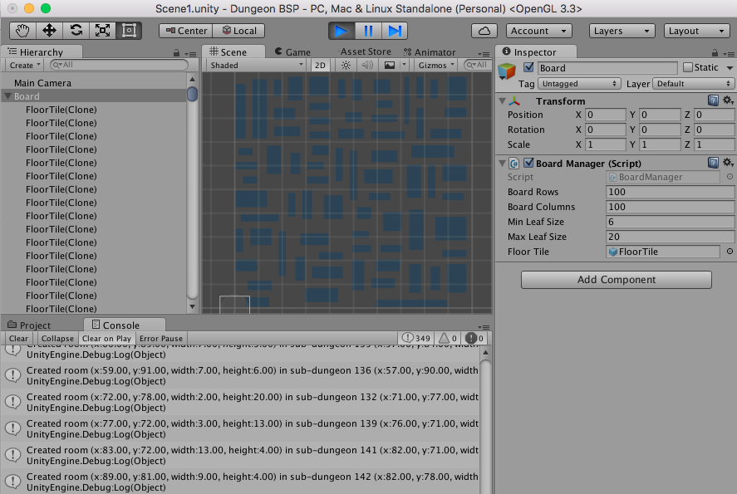737x494 pixels.
Task: Select the Hand tool
Action: (x=22, y=31)
